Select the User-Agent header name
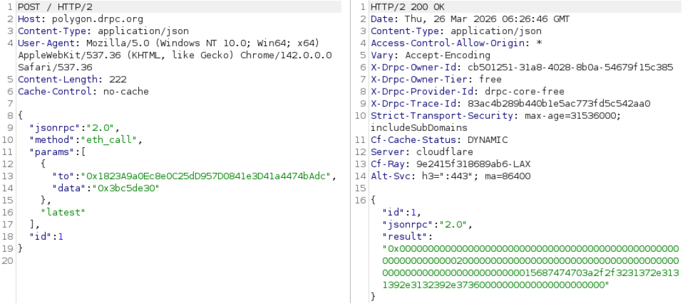Viewport: 685px width, 303px height. pos(44,42)
